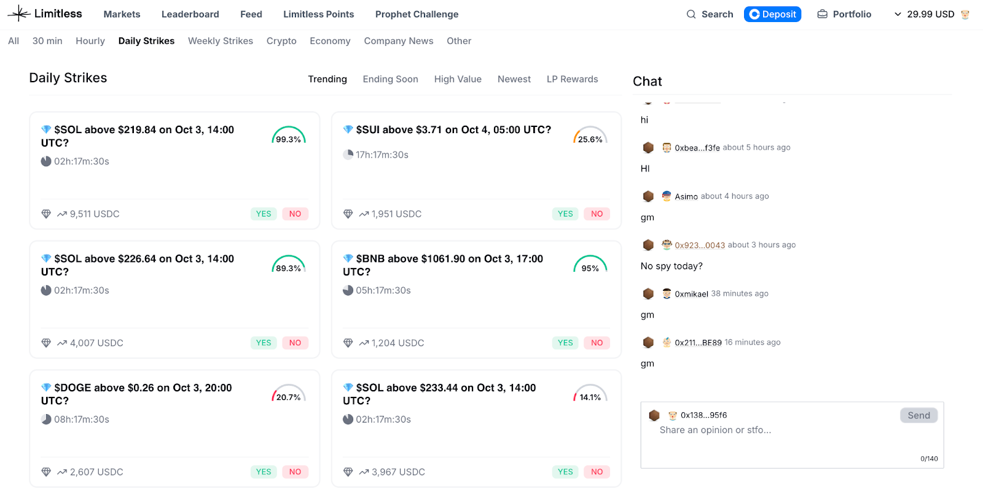Click the user avatar next to balance
This screenshot has width=983, height=495.
click(x=965, y=14)
